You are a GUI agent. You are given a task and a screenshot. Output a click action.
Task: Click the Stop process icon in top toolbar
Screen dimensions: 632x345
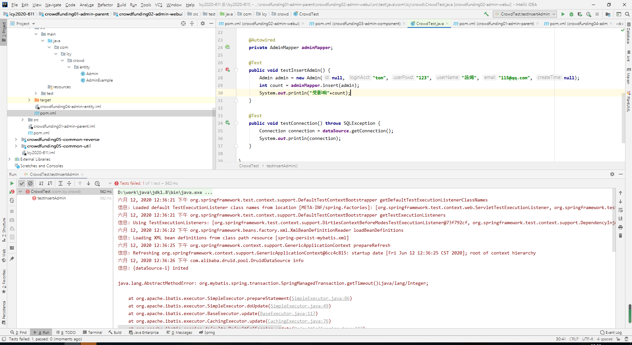597,14
